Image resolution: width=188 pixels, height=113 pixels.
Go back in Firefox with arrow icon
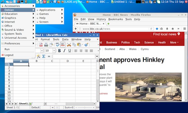tap(76, 29)
